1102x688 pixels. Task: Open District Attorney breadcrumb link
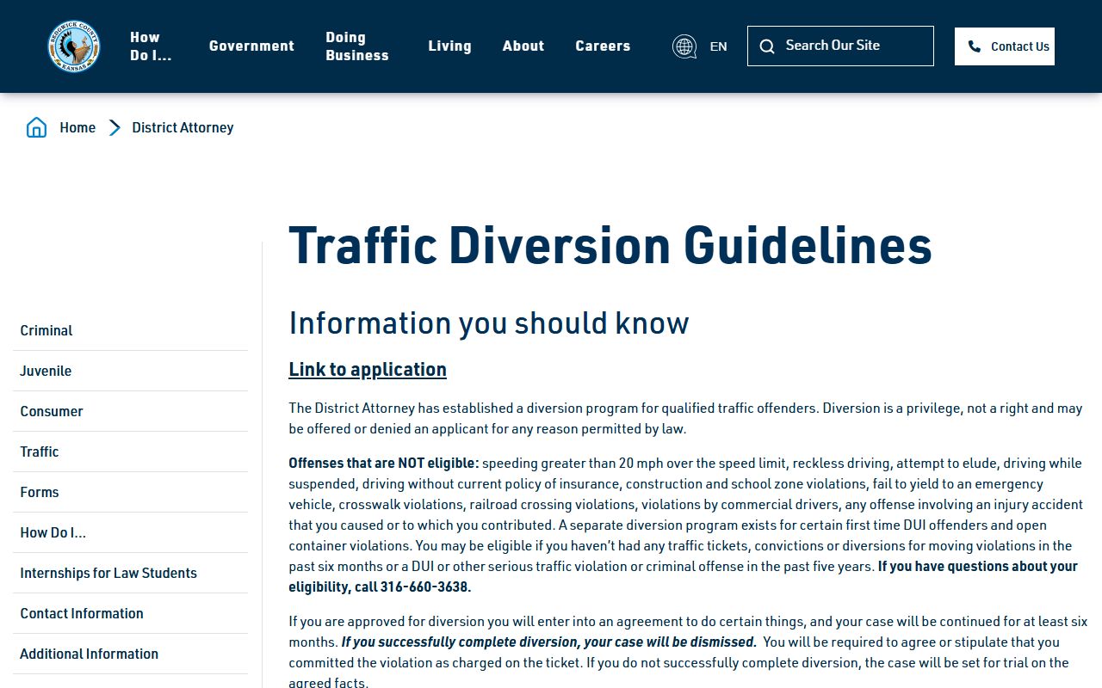coord(183,128)
